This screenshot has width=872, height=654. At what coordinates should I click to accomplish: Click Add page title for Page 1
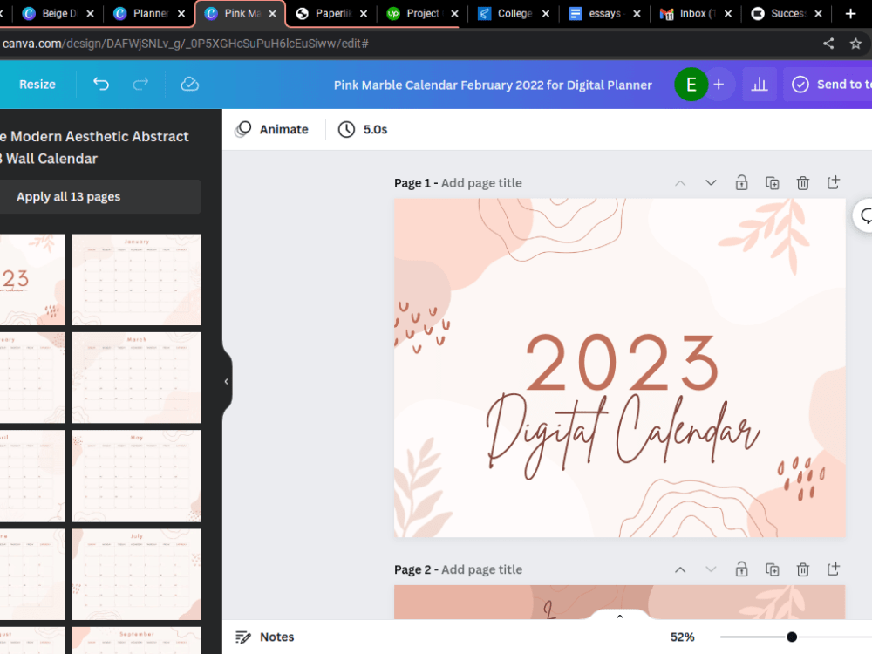click(x=481, y=183)
